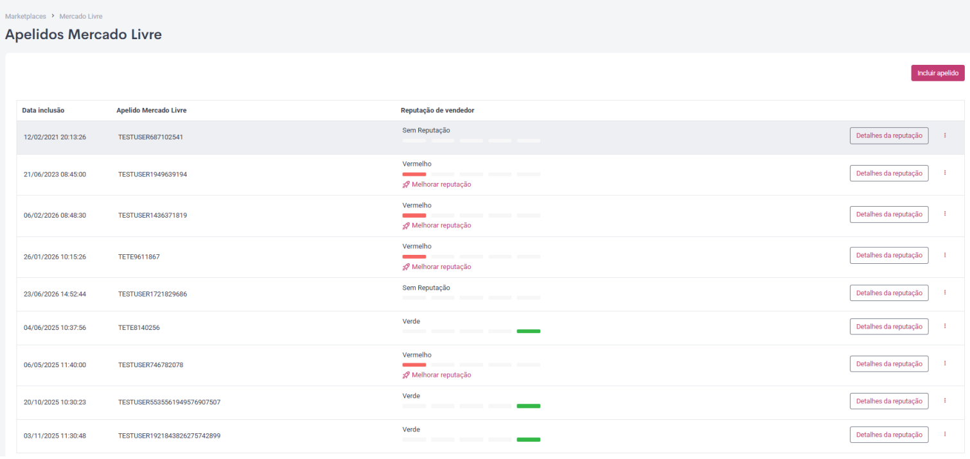Open the three-dot menu for TETE9611867
The width and height of the screenshot is (970, 459).
point(944,255)
